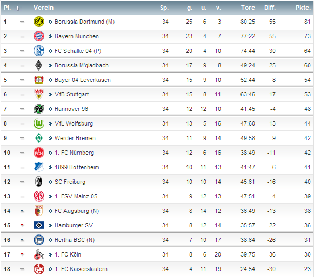Click the VfL Wolfsburg green logo
Viewport: 314px width, 277px height.
pyautogui.click(x=39, y=123)
